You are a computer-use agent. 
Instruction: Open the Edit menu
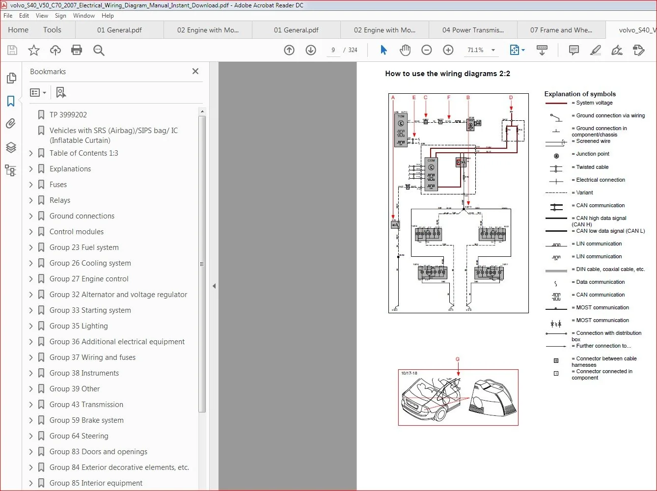pyautogui.click(x=24, y=16)
